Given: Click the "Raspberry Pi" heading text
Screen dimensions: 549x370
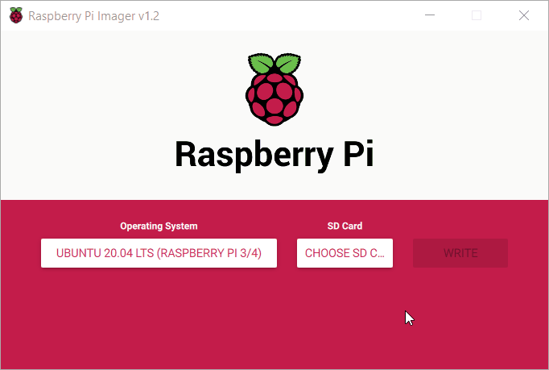Looking at the screenshot, I should click(x=274, y=155).
